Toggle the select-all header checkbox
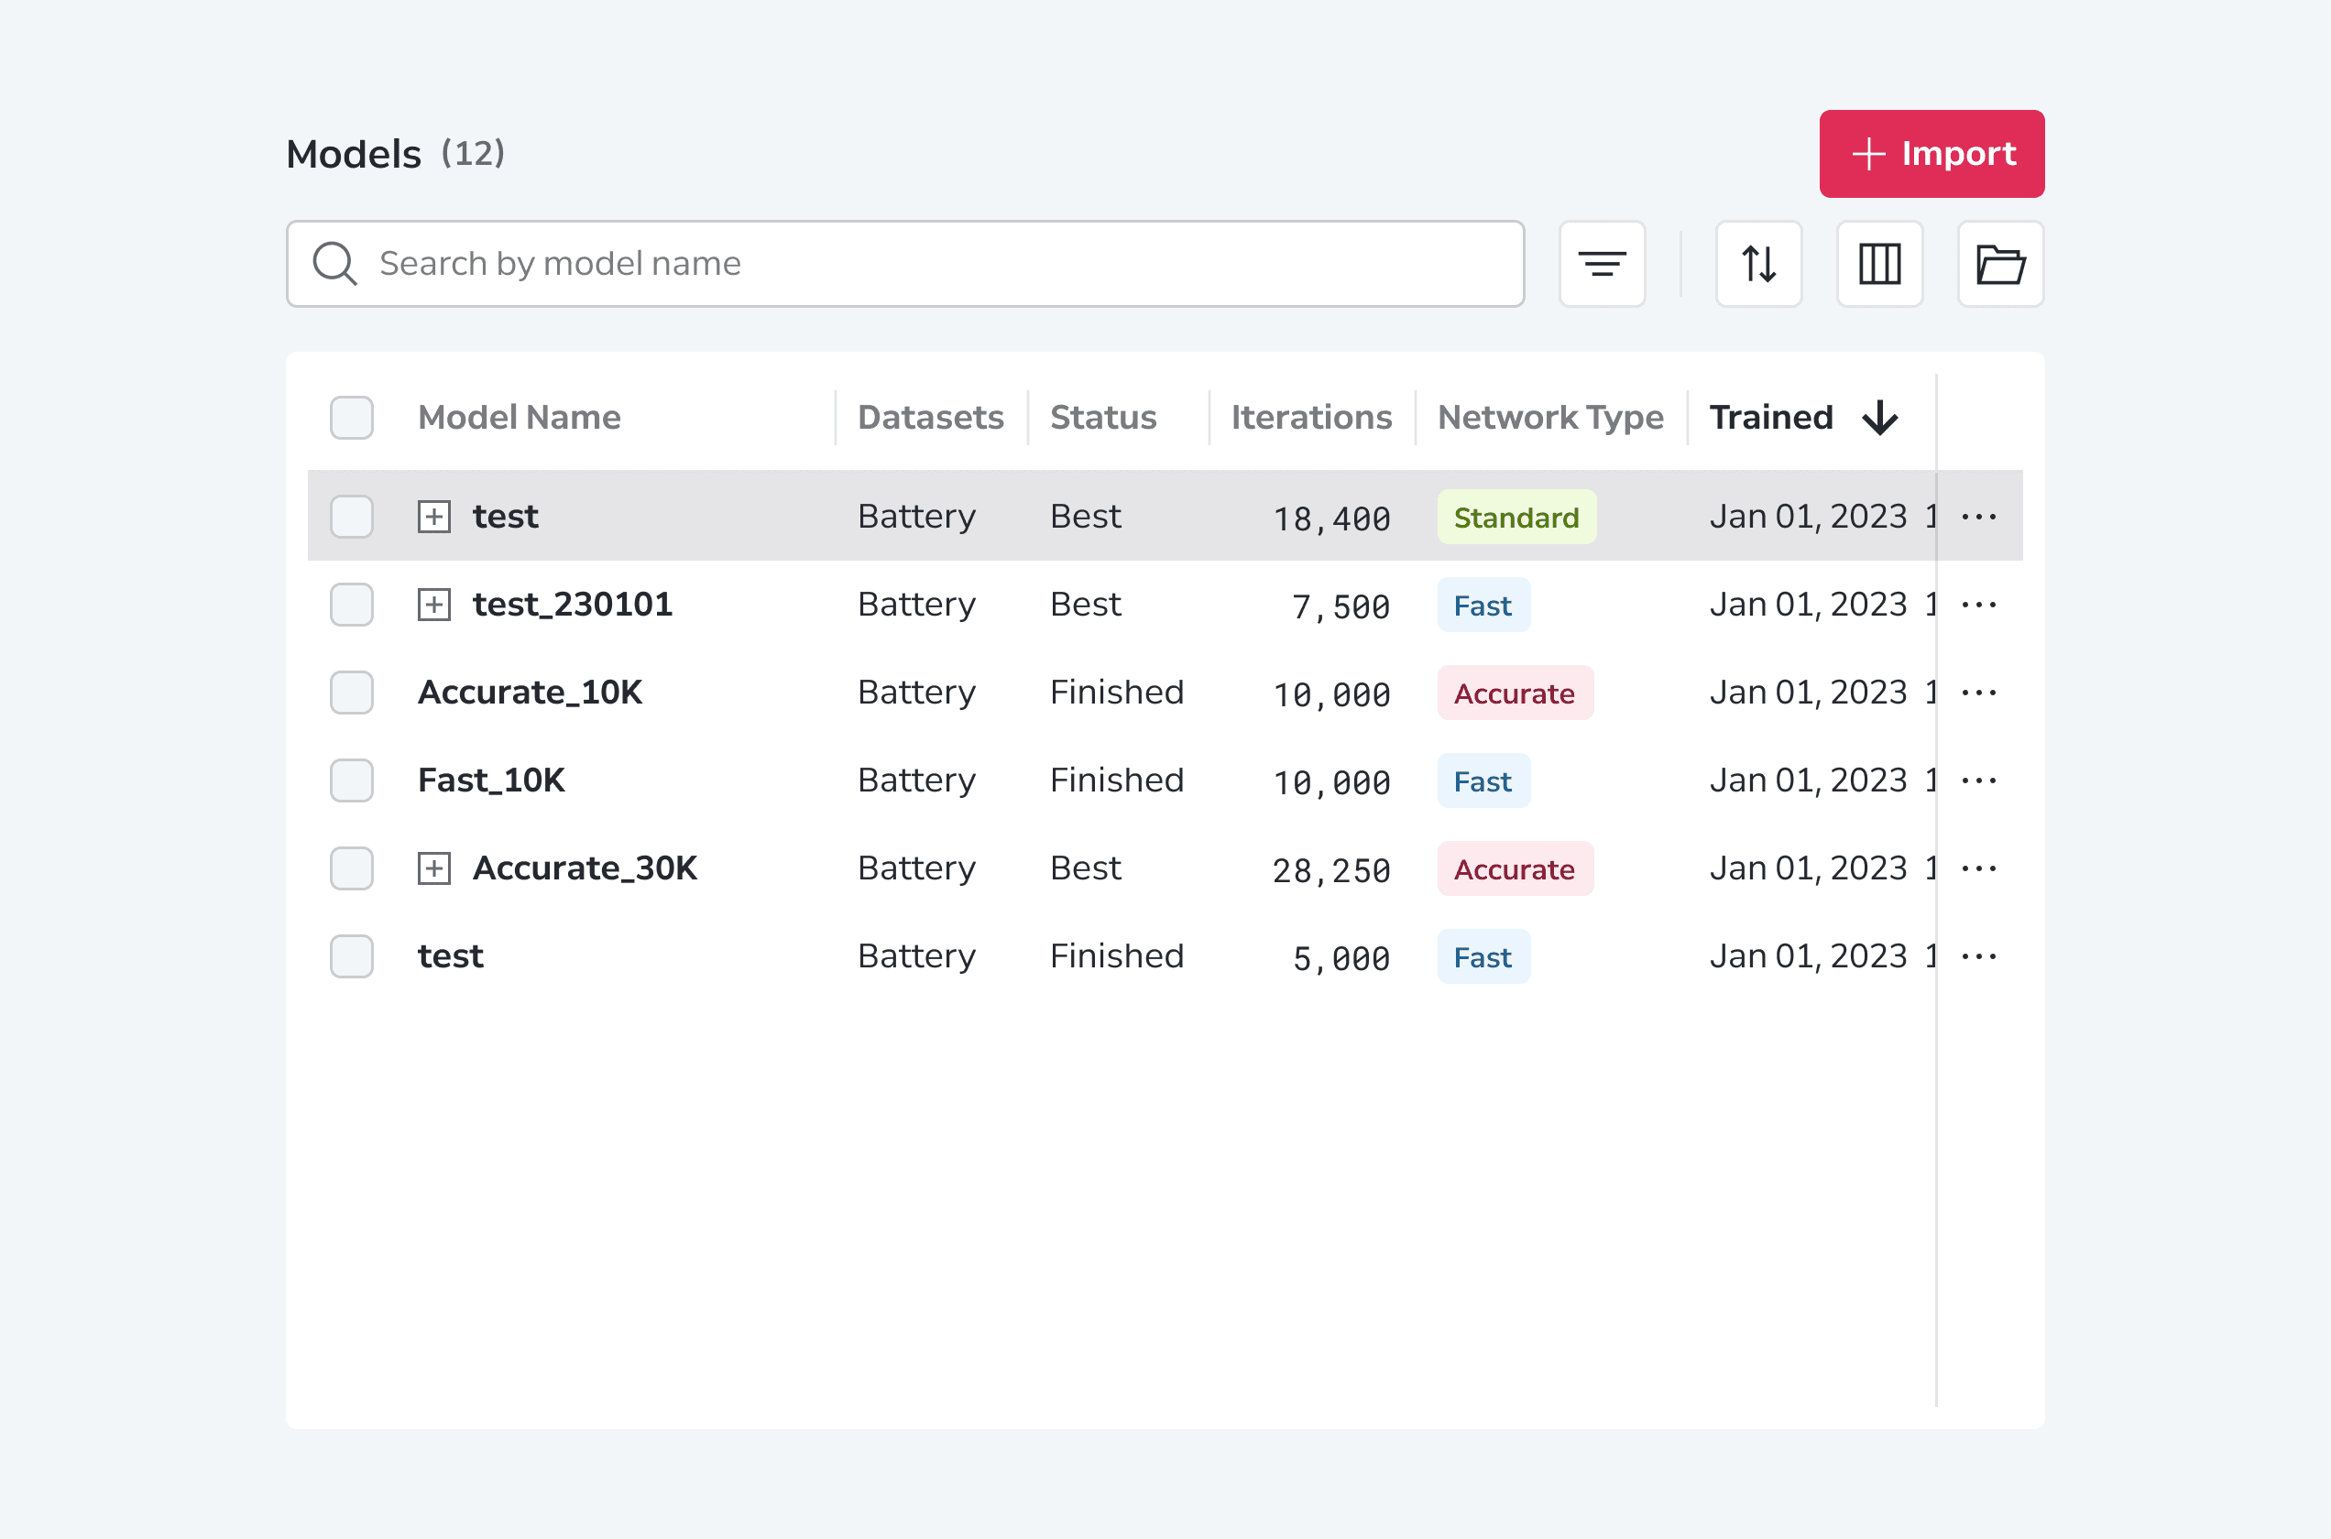The image size is (2331, 1539). click(x=351, y=417)
